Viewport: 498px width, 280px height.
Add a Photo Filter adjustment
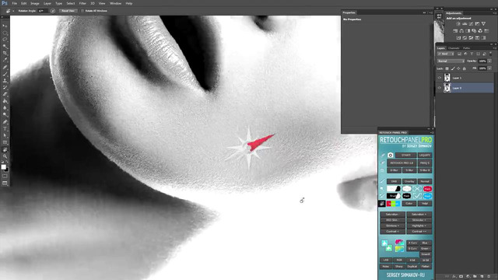point(474,31)
